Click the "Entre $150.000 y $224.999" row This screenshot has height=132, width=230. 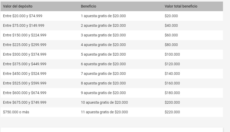pos(25,35)
